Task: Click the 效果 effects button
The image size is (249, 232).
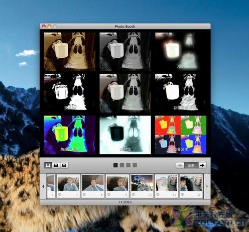Action: pos(191,165)
